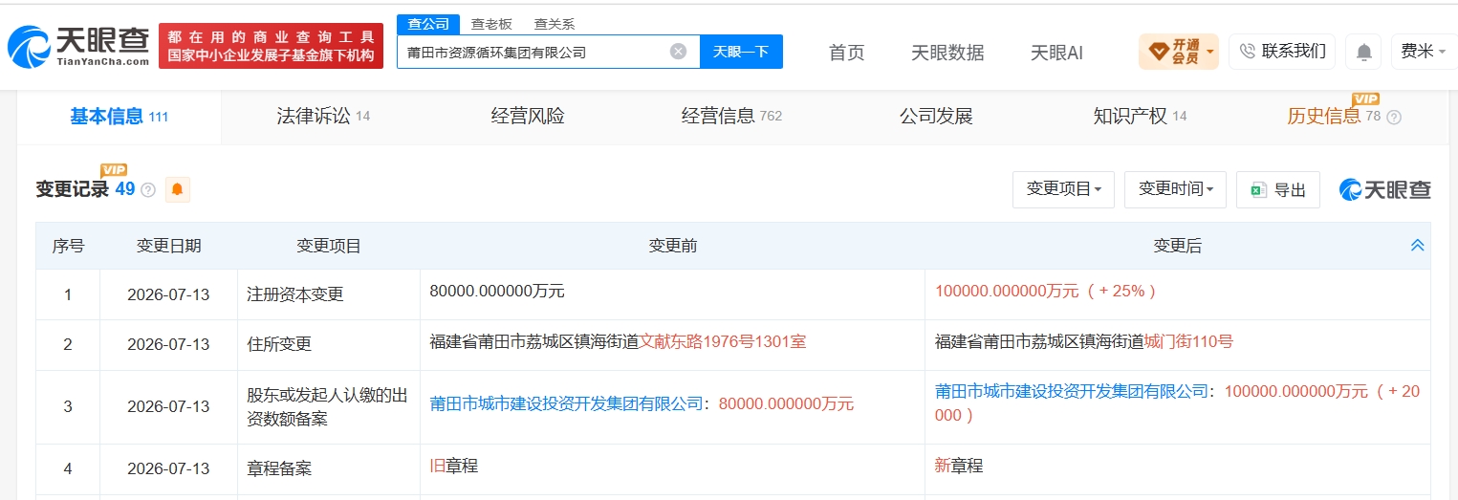Open the 莆田市城市建设投资开发集团有限公司 link in the 变更前 column
1458x500 pixels.
coord(567,403)
